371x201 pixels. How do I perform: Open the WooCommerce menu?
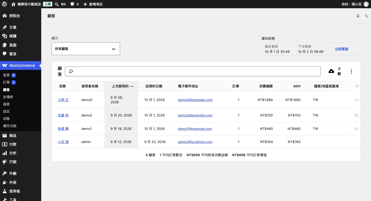coord(21,65)
